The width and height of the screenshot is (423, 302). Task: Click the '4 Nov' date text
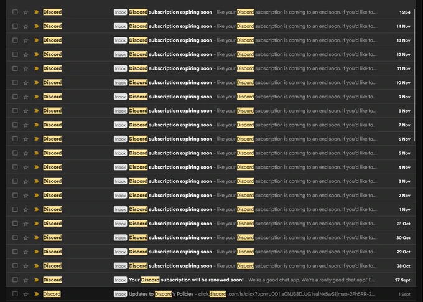point(404,168)
